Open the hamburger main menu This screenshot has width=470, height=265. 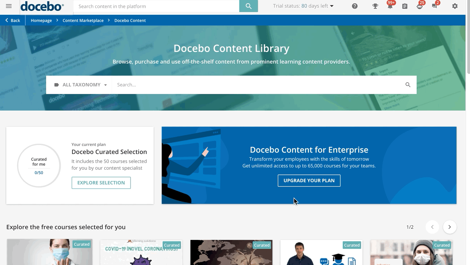pos(9,6)
